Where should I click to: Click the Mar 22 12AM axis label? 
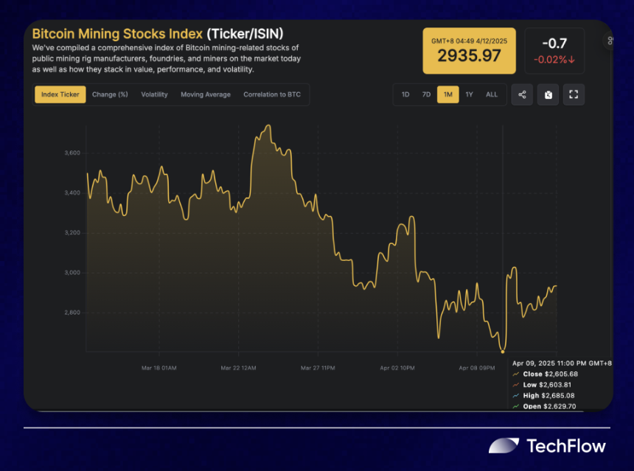(238, 368)
